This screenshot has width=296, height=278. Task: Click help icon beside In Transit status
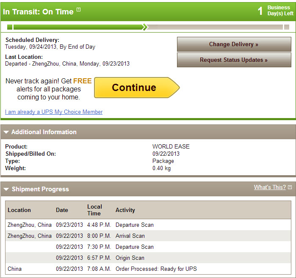(x=78, y=9)
